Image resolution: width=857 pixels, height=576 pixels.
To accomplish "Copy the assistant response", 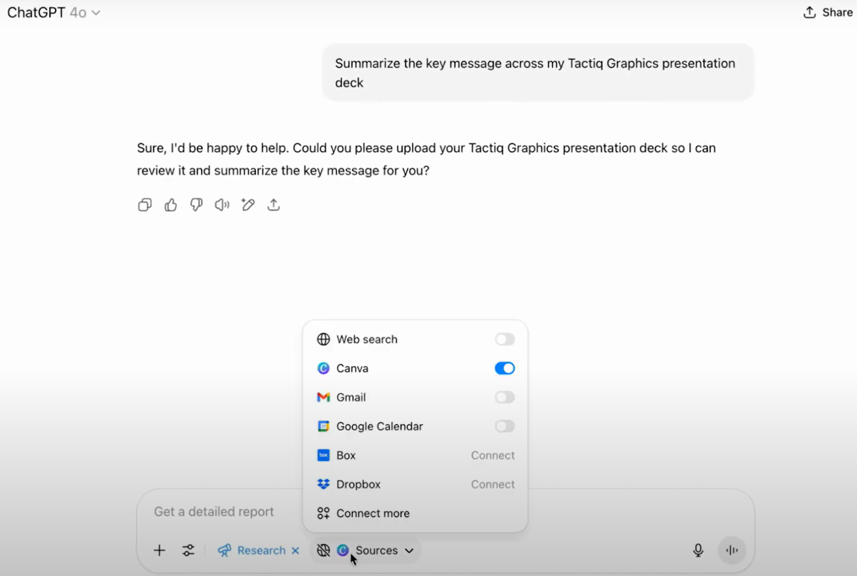I will click(145, 205).
